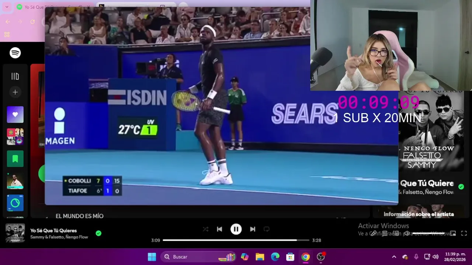Open the green bookmark episodes tile
472x265 pixels.
(15, 159)
